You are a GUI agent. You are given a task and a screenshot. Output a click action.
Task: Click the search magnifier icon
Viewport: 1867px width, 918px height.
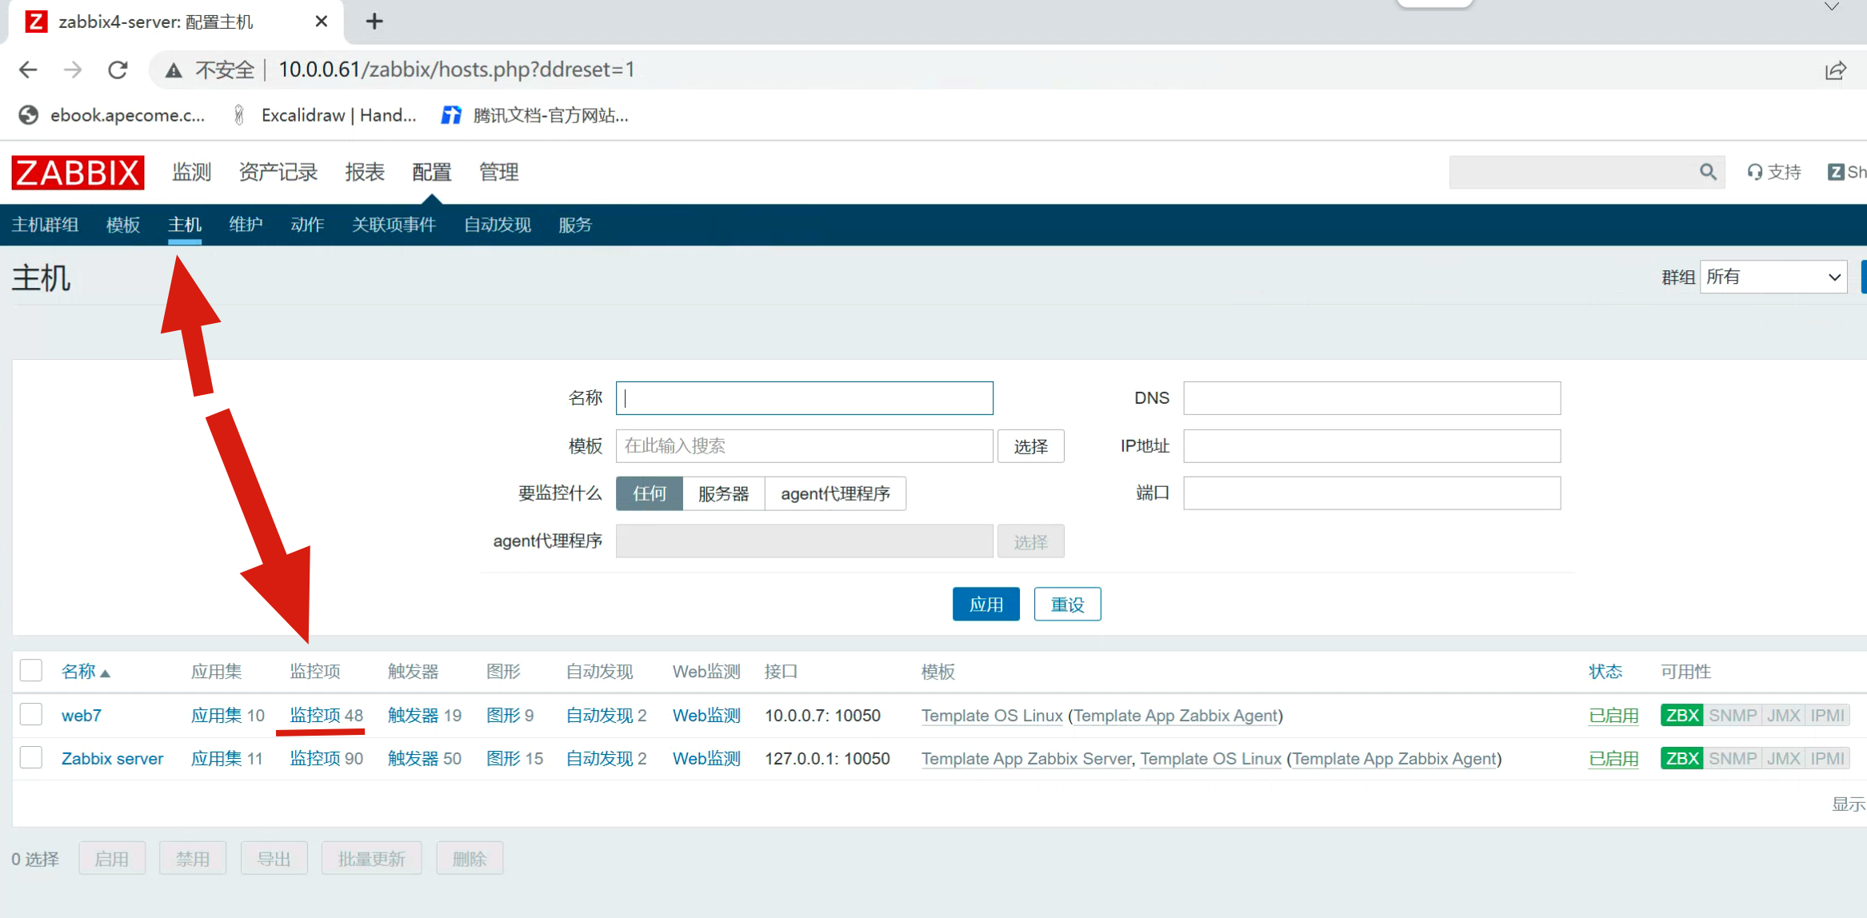1707,172
